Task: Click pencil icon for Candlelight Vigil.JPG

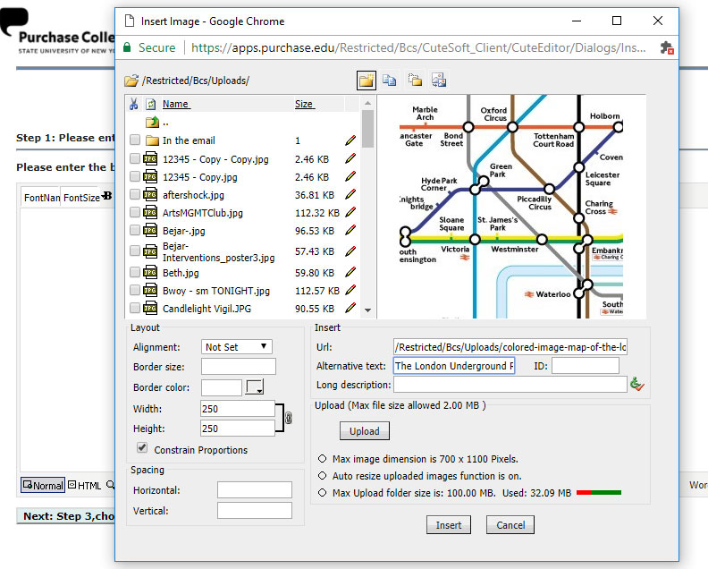Action: [350, 309]
